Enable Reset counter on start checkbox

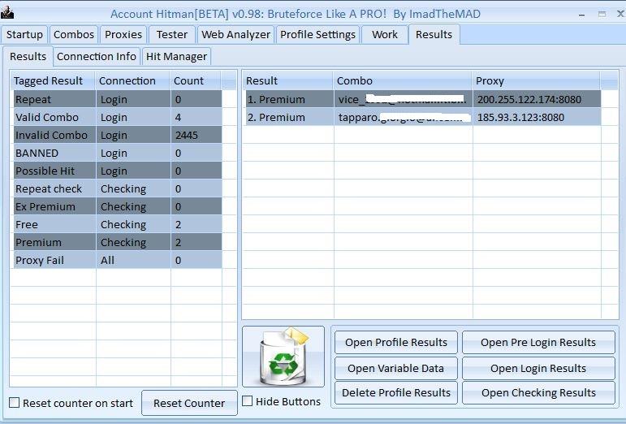(15, 403)
